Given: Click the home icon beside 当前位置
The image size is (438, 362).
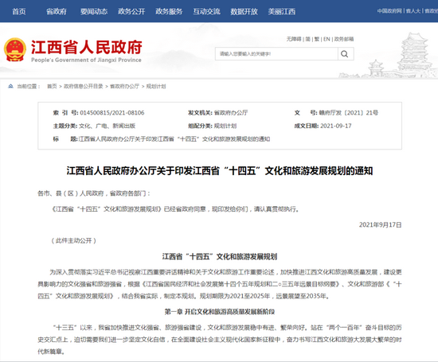Looking at the screenshot, I should pyautogui.click(x=10, y=86).
